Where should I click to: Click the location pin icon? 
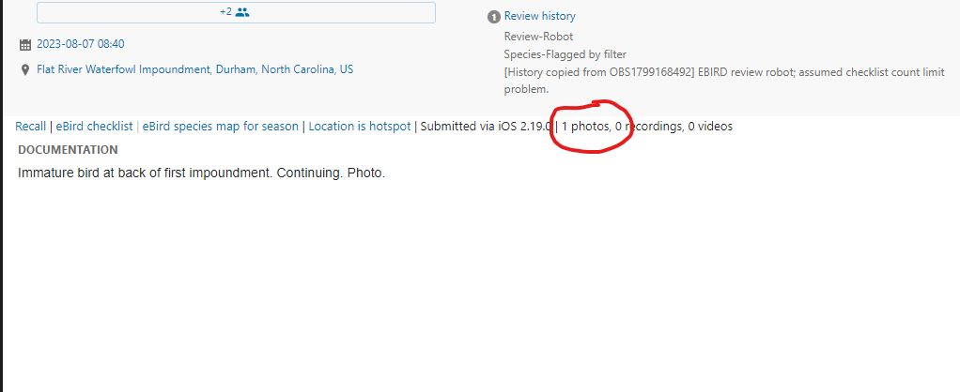[25, 70]
